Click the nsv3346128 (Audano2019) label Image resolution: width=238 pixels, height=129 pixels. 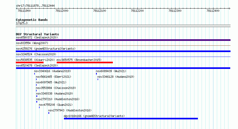pos(116,77)
